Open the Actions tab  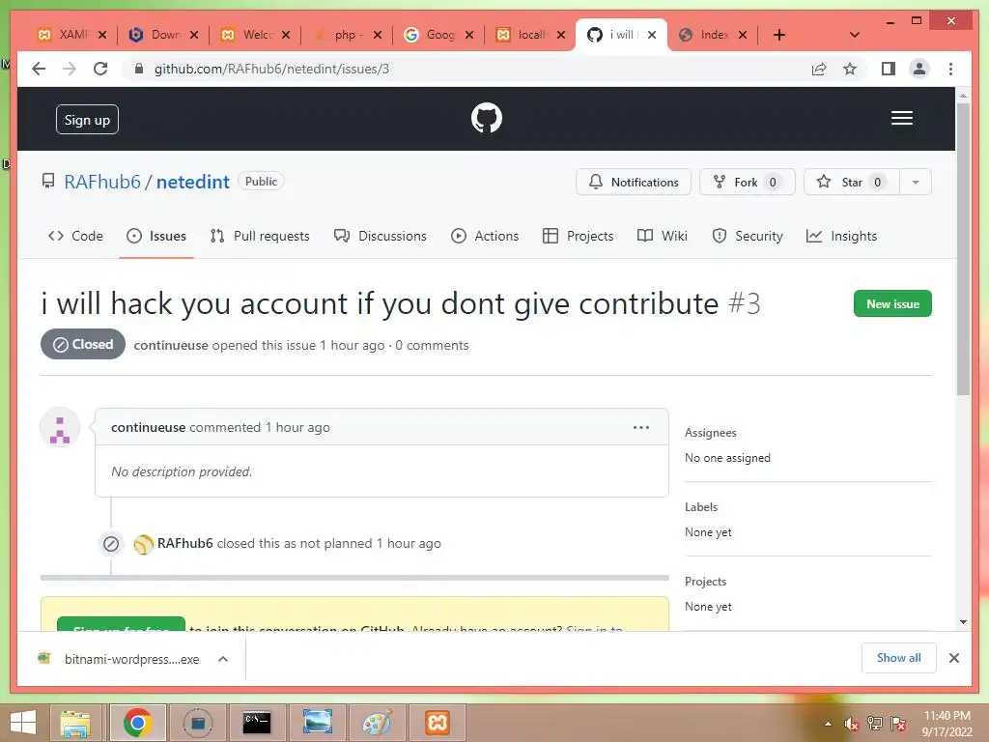tap(485, 236)
